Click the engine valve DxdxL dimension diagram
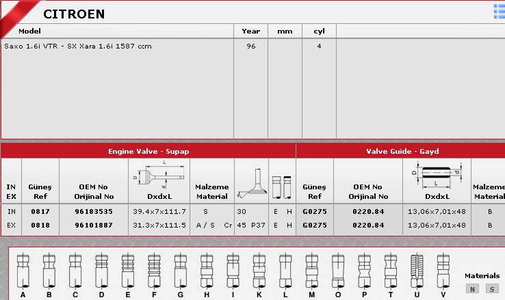Screen dimensions: 505x300 tap(157, 175)
